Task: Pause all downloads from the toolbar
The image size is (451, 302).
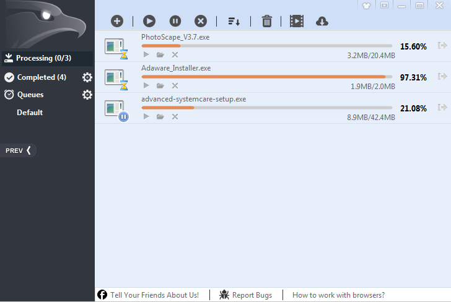Action: [x=175, y=21]
